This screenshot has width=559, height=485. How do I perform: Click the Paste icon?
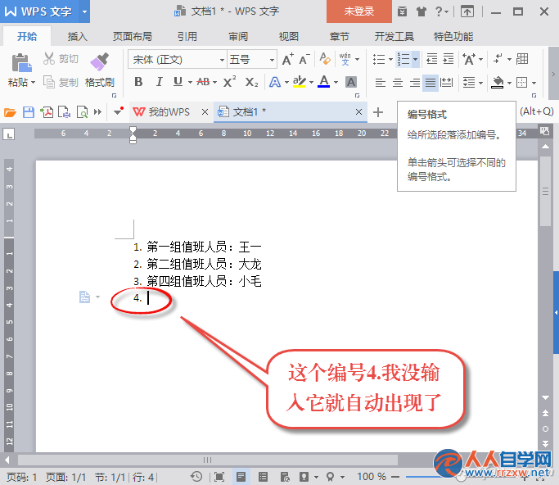[x=21, y=63]
